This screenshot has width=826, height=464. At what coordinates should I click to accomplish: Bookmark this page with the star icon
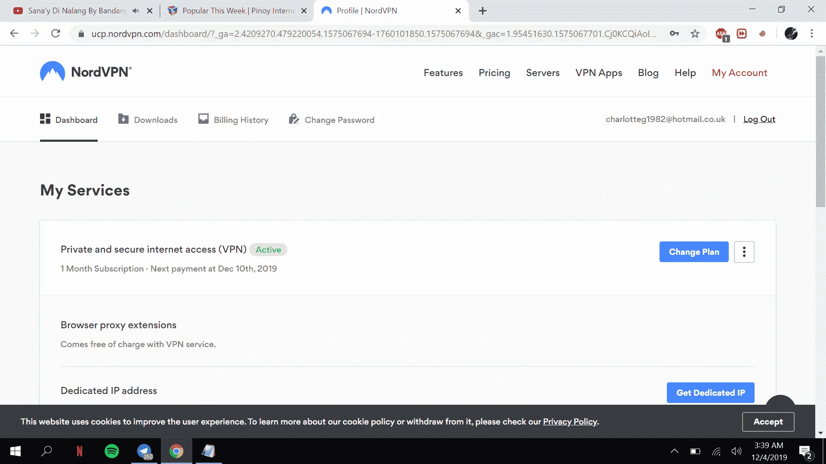click(695, 34)
